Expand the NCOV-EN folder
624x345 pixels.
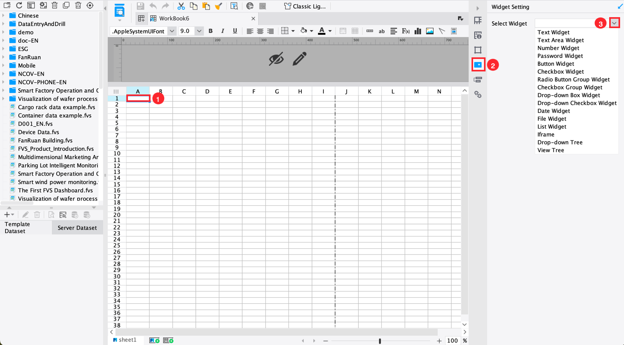coord(4,74)
